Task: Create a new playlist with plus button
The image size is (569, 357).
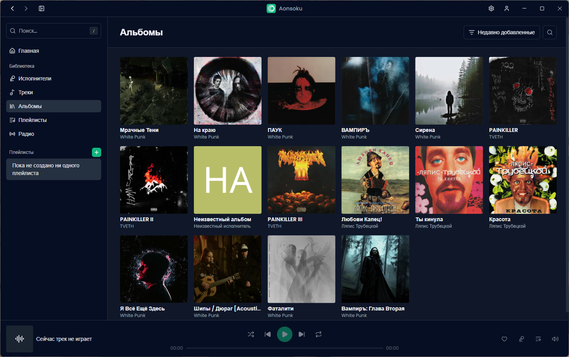Action: [x=97, y=152]
